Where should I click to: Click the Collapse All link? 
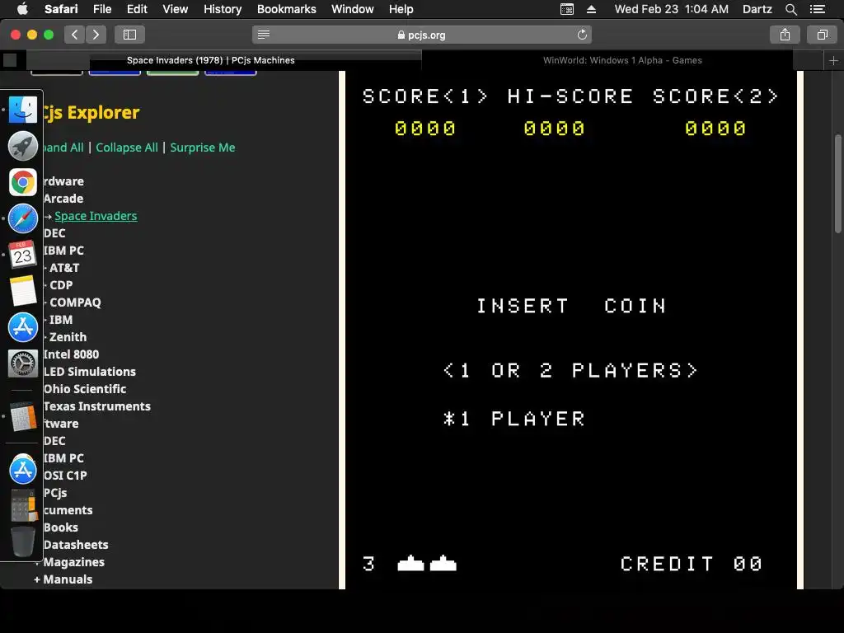(x=127, y=148)
